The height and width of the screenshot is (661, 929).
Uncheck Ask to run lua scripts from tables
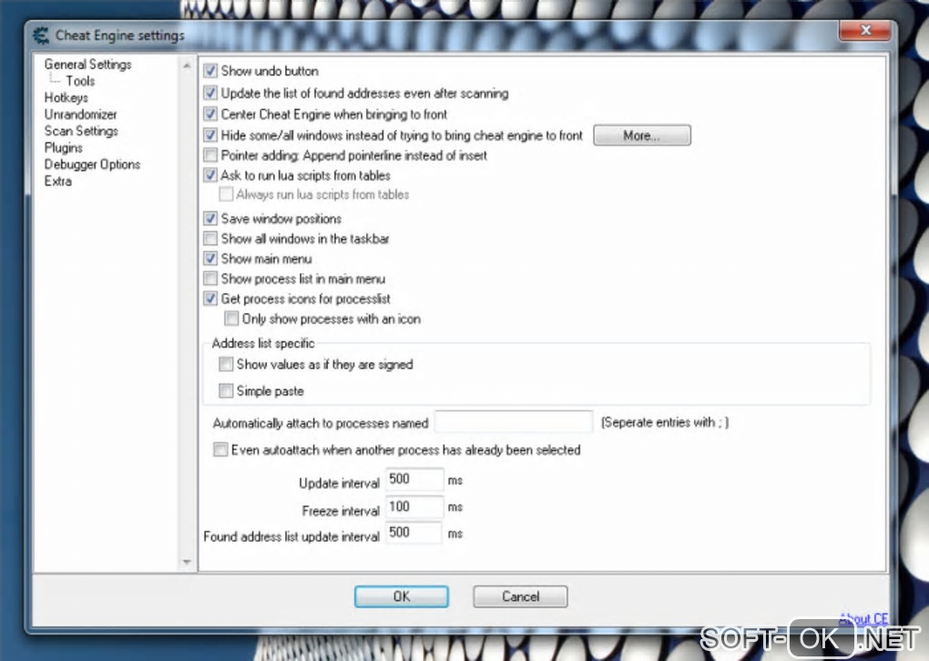pyautogui.click(x=210, y=176)
